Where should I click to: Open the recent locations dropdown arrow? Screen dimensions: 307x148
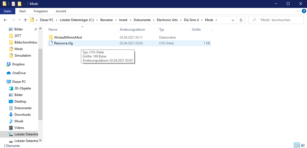tap(20, 20)
